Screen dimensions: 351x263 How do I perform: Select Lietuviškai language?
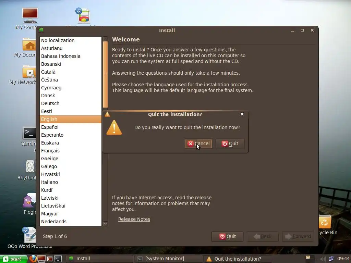(x=71, y=206)
